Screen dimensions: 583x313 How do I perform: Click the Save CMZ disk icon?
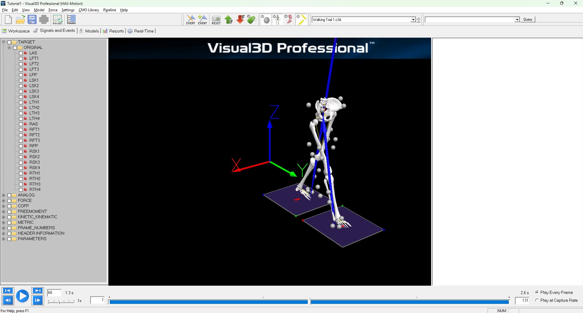point(32,20)
